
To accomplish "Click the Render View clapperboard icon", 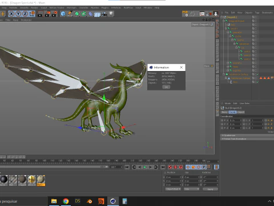I will point(40,14).
